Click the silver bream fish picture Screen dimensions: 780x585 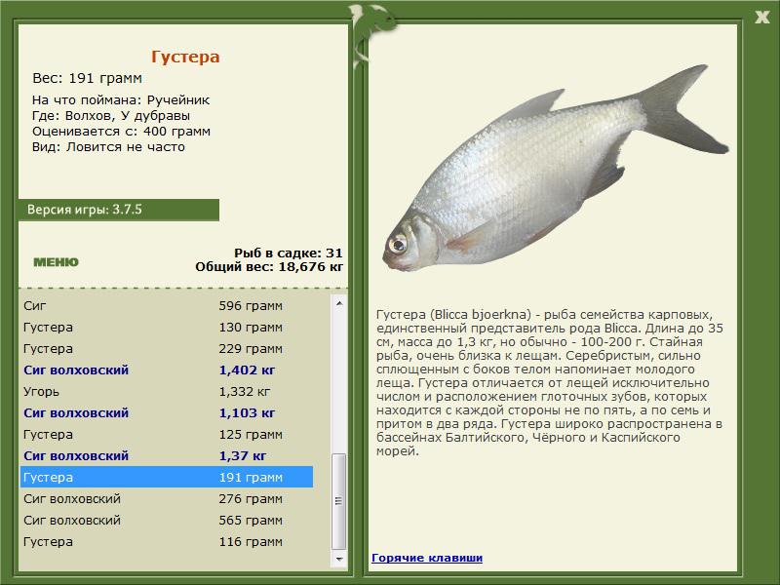tap(555, 169)
